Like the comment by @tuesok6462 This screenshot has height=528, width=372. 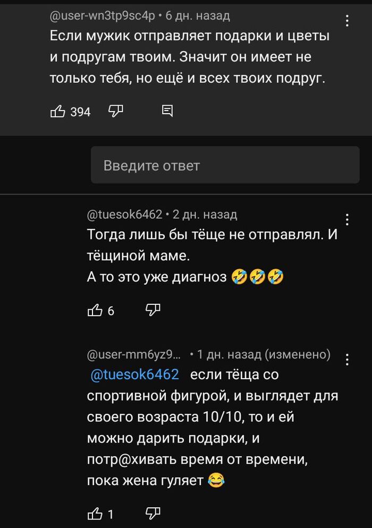pos(95,310)
